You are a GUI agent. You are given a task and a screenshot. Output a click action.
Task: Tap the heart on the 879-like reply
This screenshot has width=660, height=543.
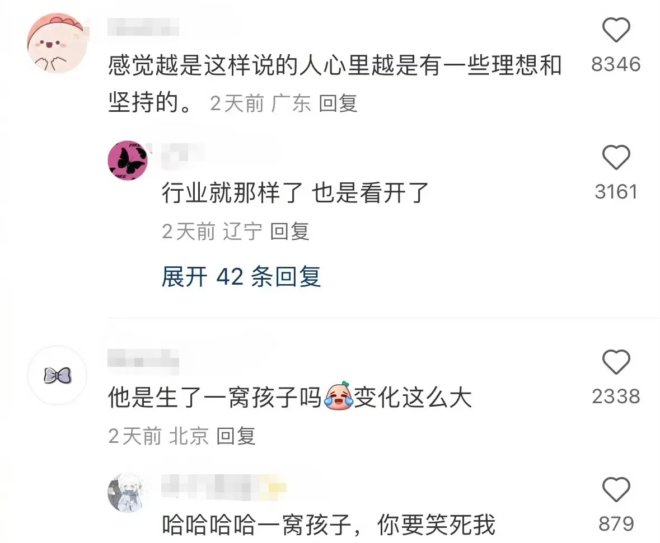[x=616, y=489]
